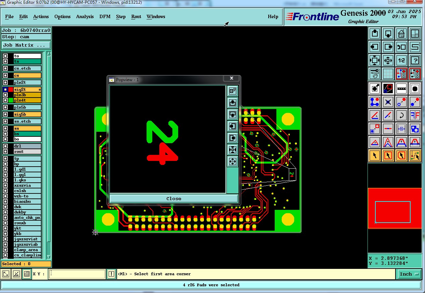Toggle the checkbox for layer pln5b
The width and height of the screenshot is (425, 293).
(5, 107)
